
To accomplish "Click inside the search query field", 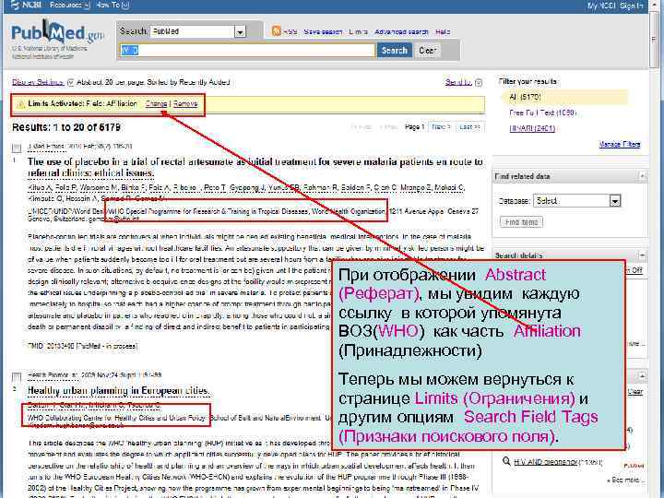I will point(247,51).
